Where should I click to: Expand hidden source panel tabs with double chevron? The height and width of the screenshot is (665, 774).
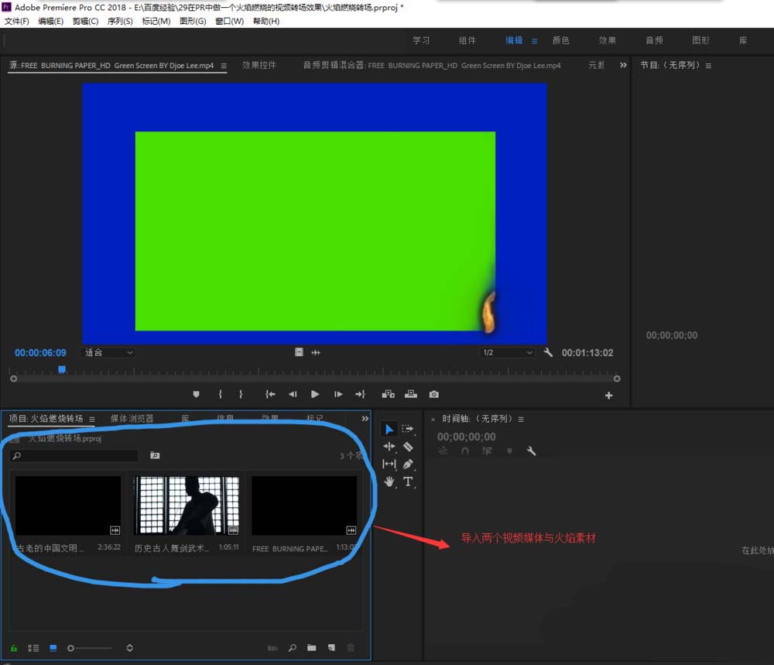pos(623,66)
